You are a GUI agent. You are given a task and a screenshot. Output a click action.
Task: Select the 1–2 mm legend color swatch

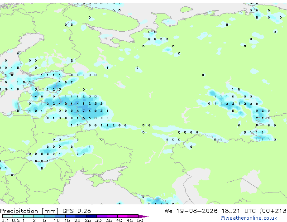pos(29,216)
